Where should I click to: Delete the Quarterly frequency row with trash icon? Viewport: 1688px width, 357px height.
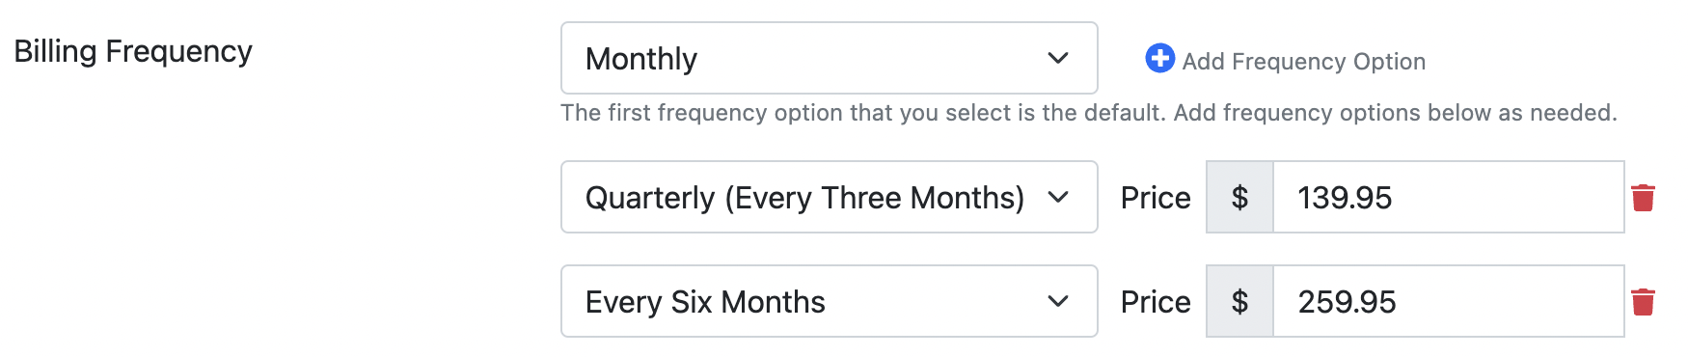1644,198
